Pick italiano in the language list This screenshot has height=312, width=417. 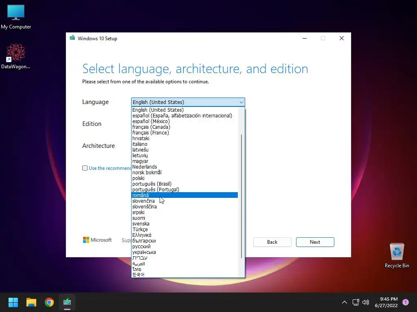[x=184, y=144]
